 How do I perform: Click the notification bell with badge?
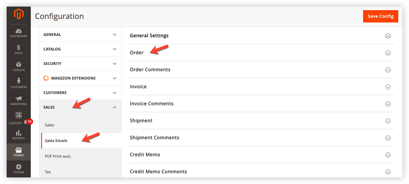[x=26, y=122]
